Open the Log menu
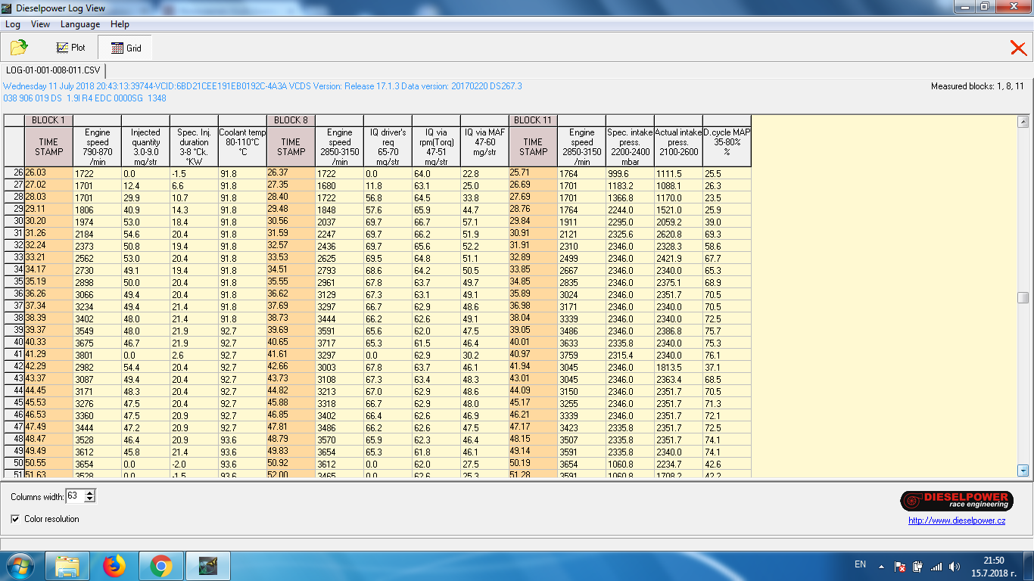The width and height of the screenshot is (1034, 581). 13,24
